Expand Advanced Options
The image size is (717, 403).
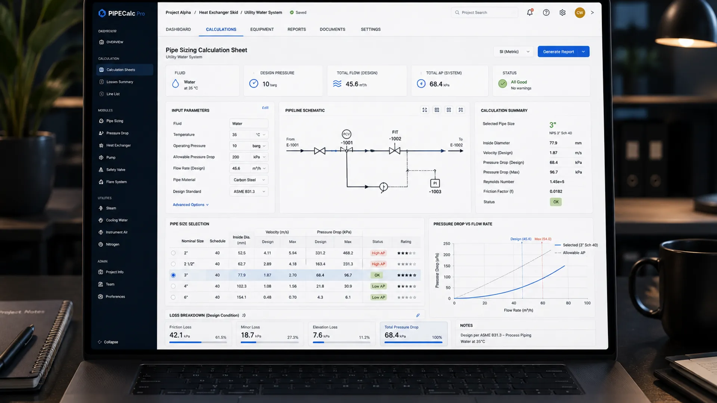[x=190, y=204]
